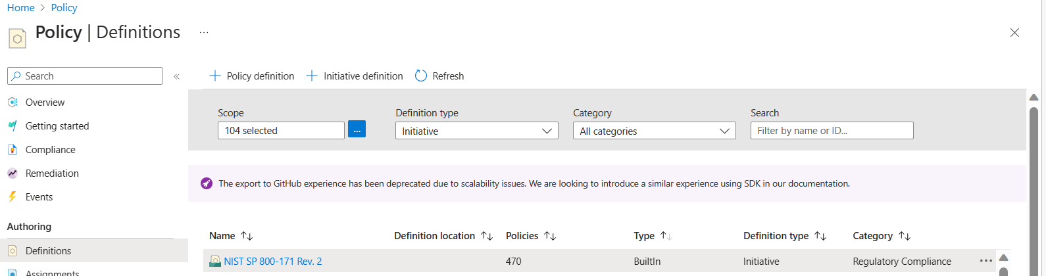This screenshot has width=1046, height=276.
Task: Focus the left sidebar Search box
Action: (85, 76)
